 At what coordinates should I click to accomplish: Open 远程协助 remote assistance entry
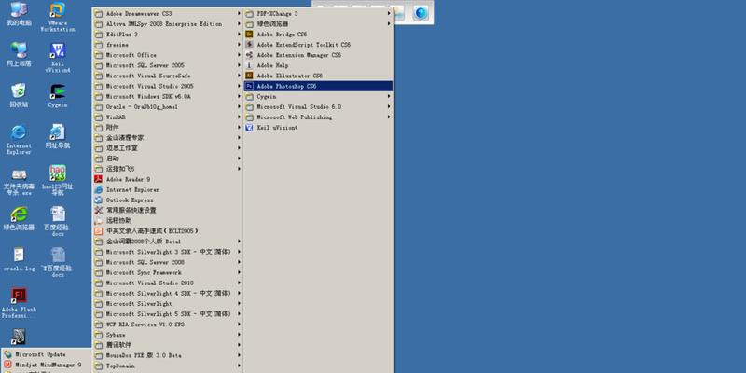(168, 221)
